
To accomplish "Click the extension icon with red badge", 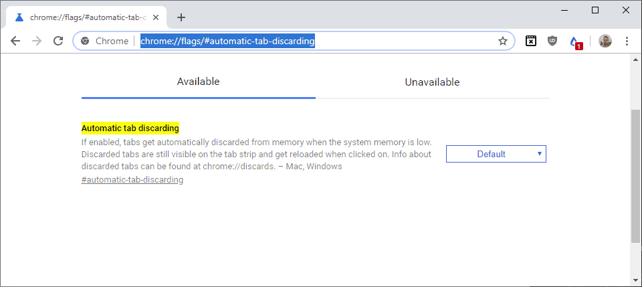I will pyautogui.click(x=574, y=41).
